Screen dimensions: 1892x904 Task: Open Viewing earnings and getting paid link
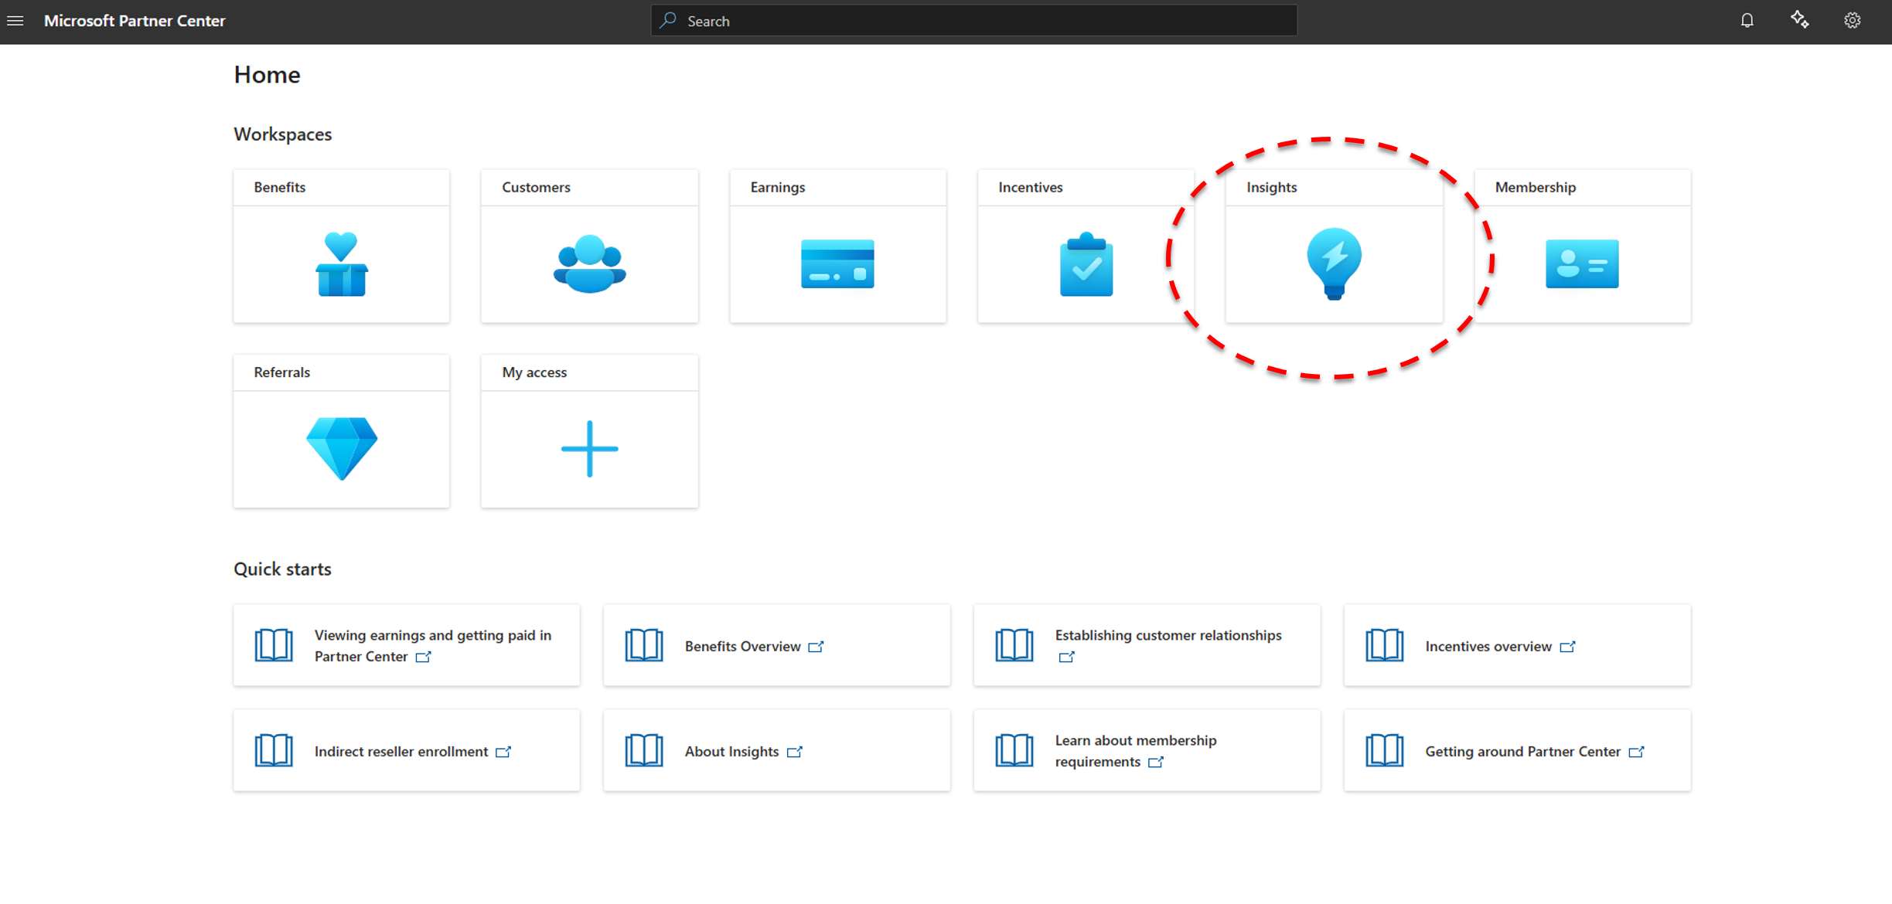click(x=433, y=645)
